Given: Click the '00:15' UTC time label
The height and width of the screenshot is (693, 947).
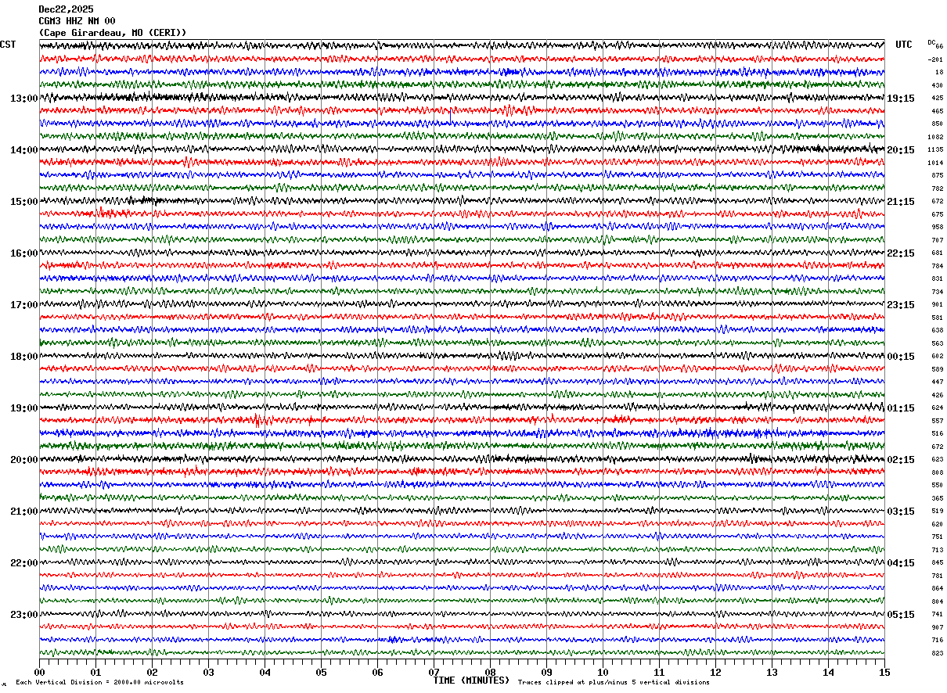Looking at the screenshot, I should point(901,357).
